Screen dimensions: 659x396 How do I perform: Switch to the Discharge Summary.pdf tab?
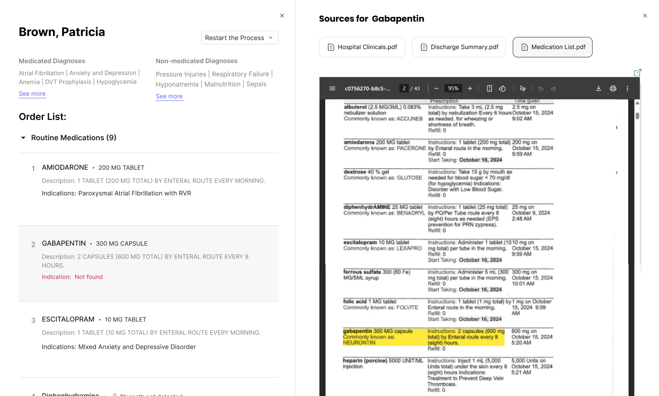tap(459, 47)
